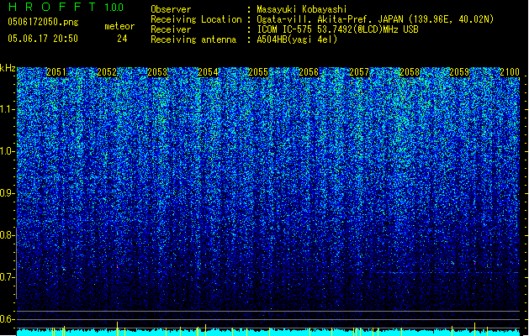
Task: Click the 2055 time marker
Action: pos(258,72)
